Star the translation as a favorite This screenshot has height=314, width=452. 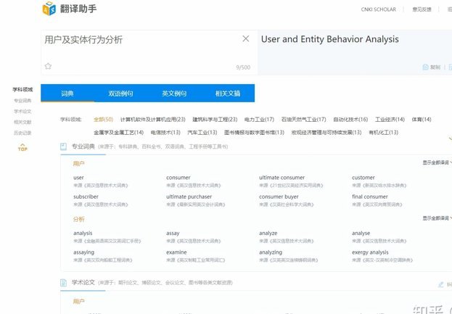48,66
